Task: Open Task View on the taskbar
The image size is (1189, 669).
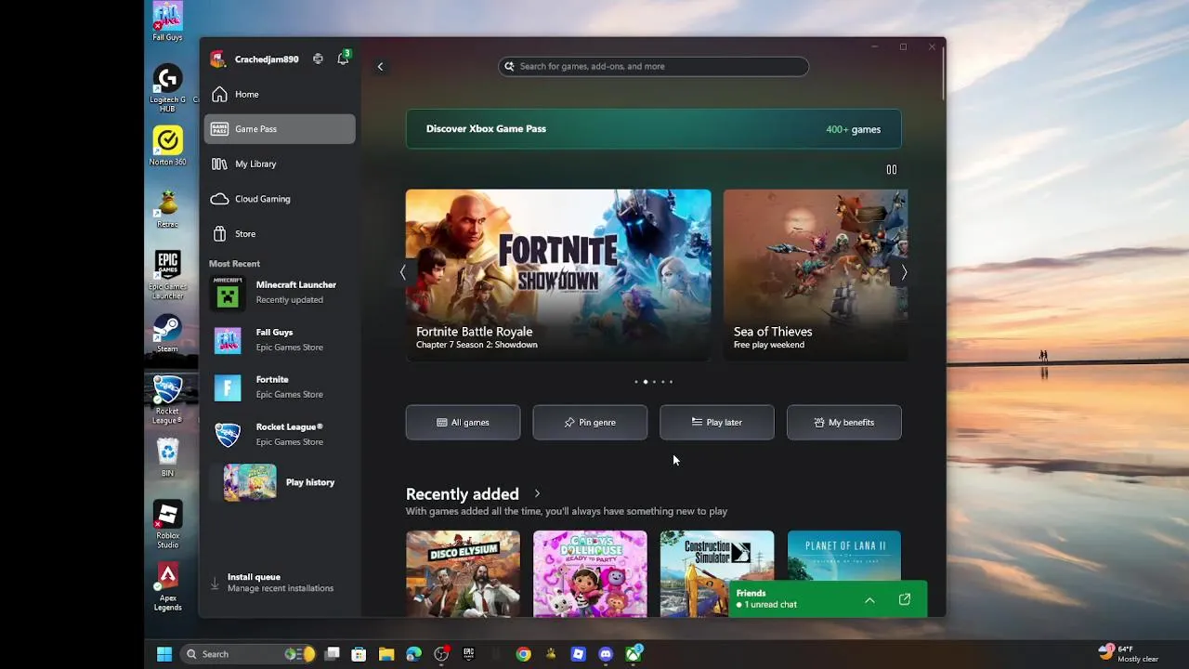Action: (332, 654)
